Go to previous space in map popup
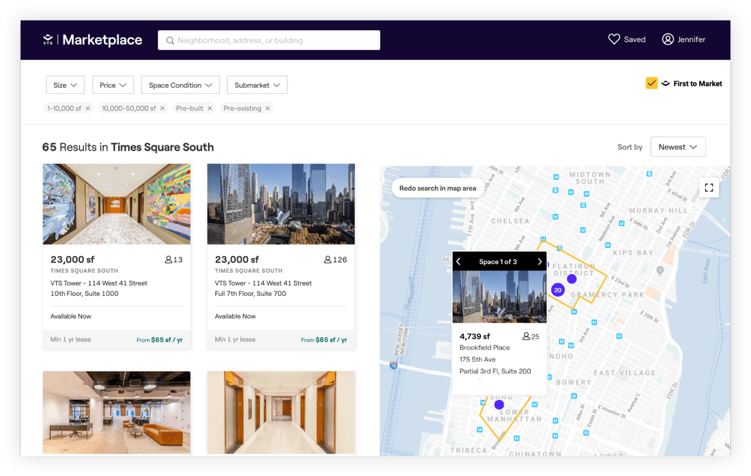This screenshot has width=751, height=476. pos(458,261)
